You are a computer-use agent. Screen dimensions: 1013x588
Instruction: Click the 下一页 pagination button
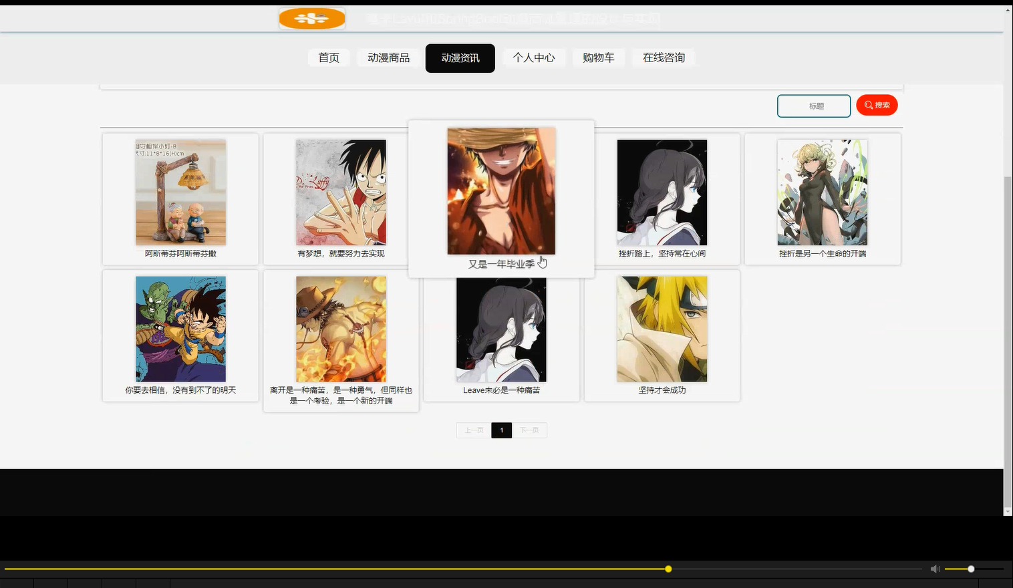(x=530, y=430)
